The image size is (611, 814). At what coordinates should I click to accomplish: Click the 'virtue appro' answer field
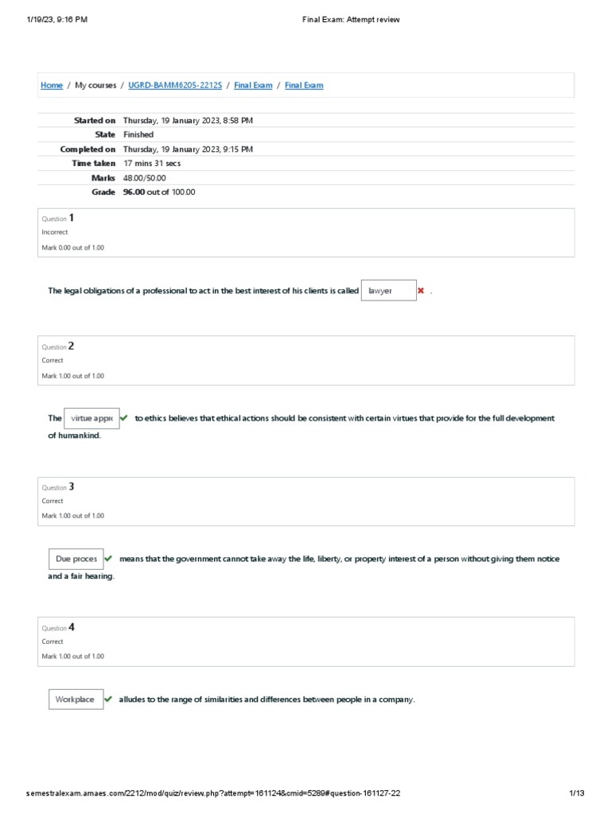point(90,418)
